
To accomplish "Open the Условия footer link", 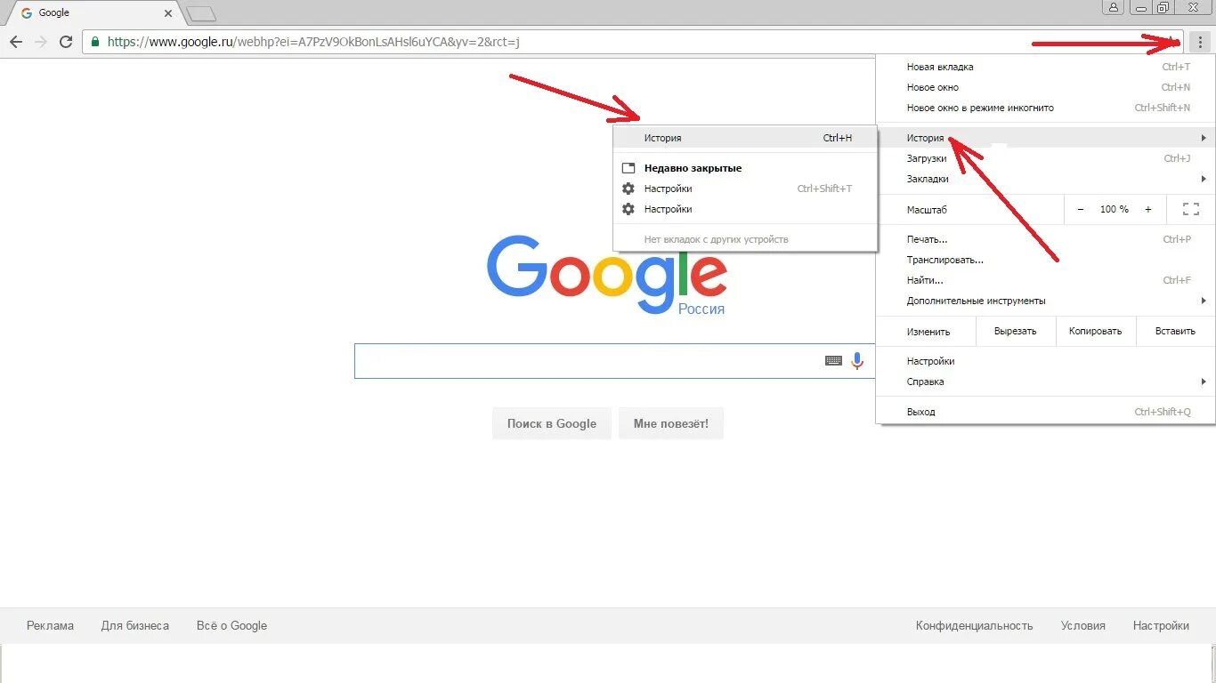I will pos(1083,625).
